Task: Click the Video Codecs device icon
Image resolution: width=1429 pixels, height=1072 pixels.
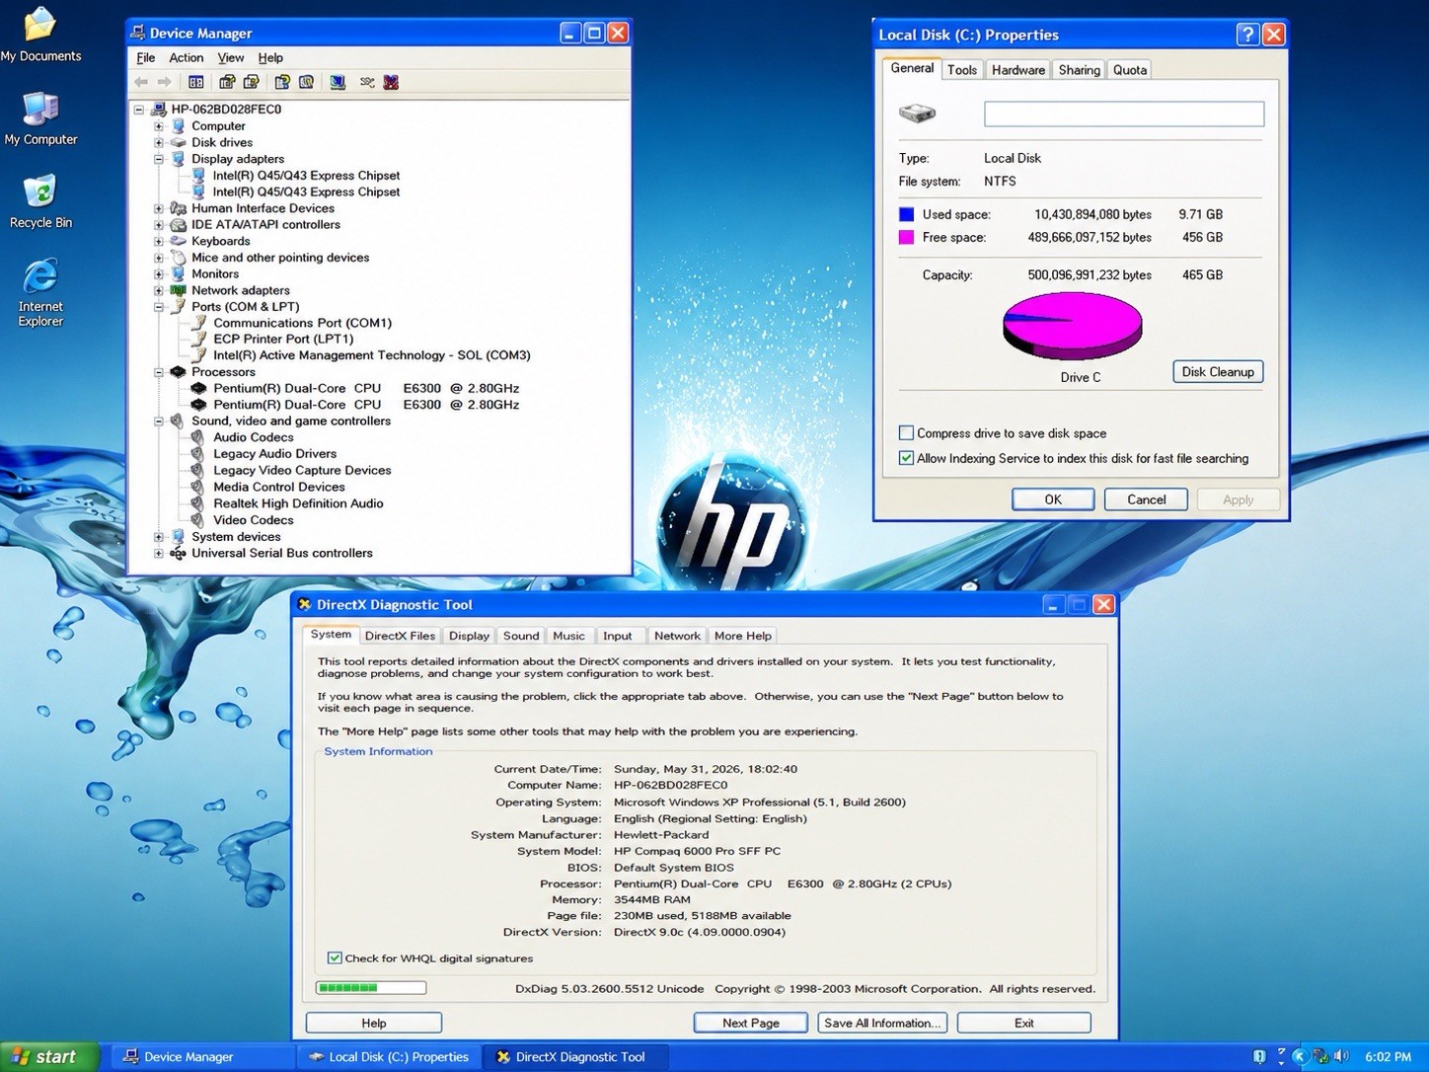Action: (x=198, y=520)
